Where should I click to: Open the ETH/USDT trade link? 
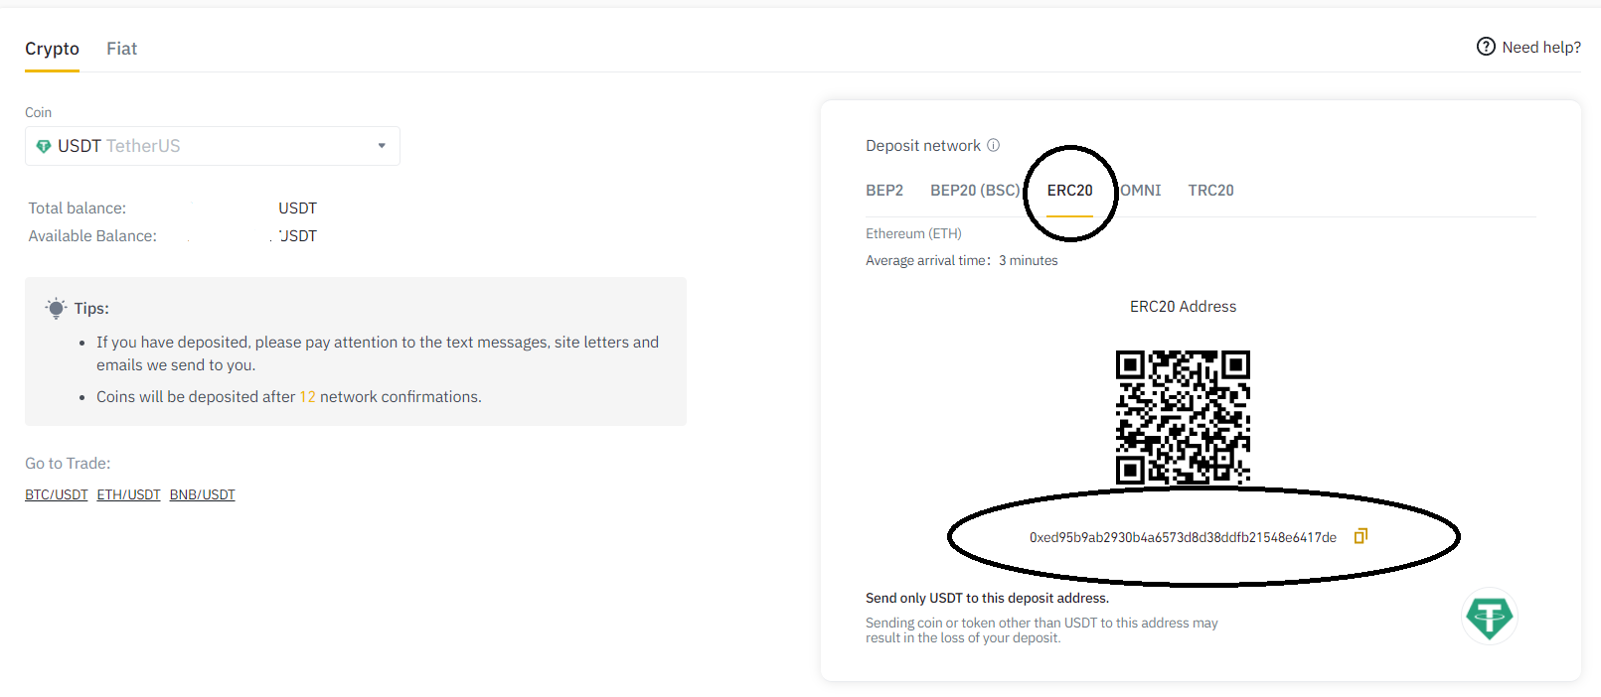(x=129, y=494)
